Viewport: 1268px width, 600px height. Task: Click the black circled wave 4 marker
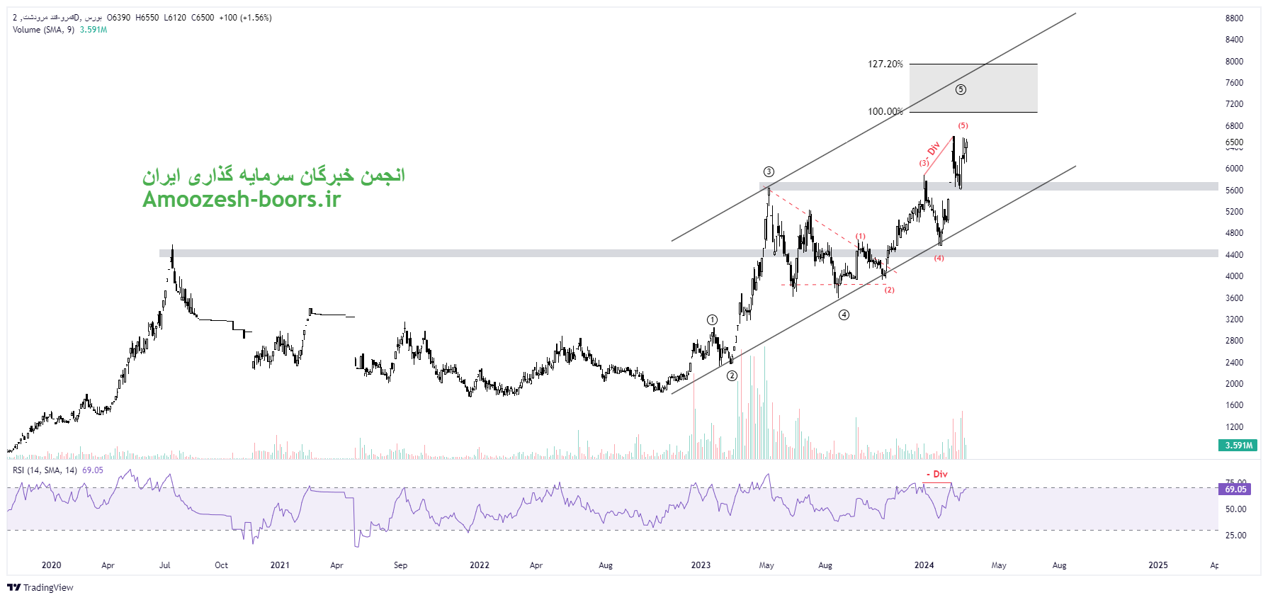tap(844, 315)
